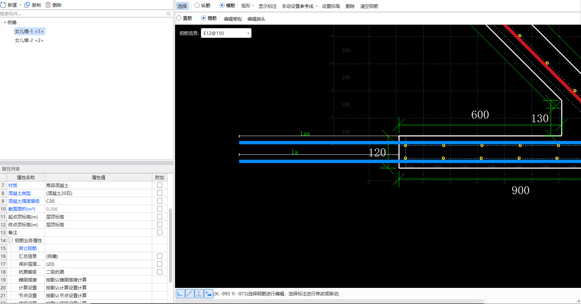The image size is (581, 304).
Task: Click the 设置标高 button
Action: (x=331, y=6)
